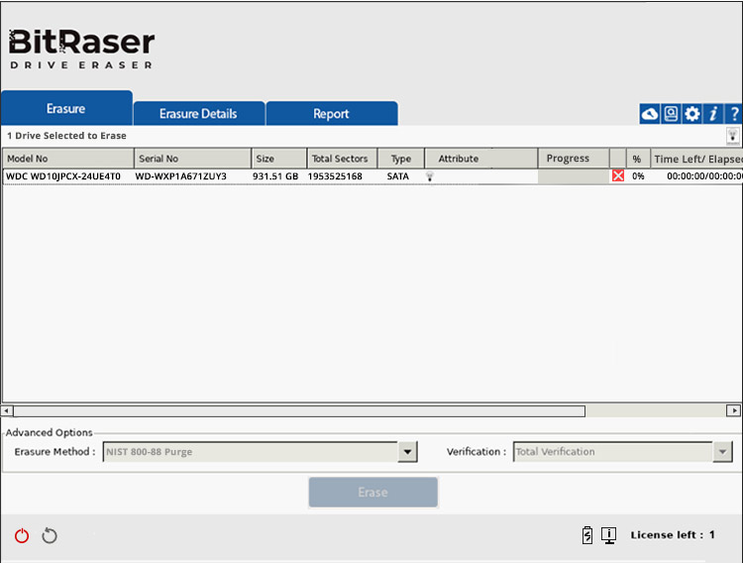Click the bulb icon above the Time Left column
Screen dimensions: 743x563
point(732,136)
